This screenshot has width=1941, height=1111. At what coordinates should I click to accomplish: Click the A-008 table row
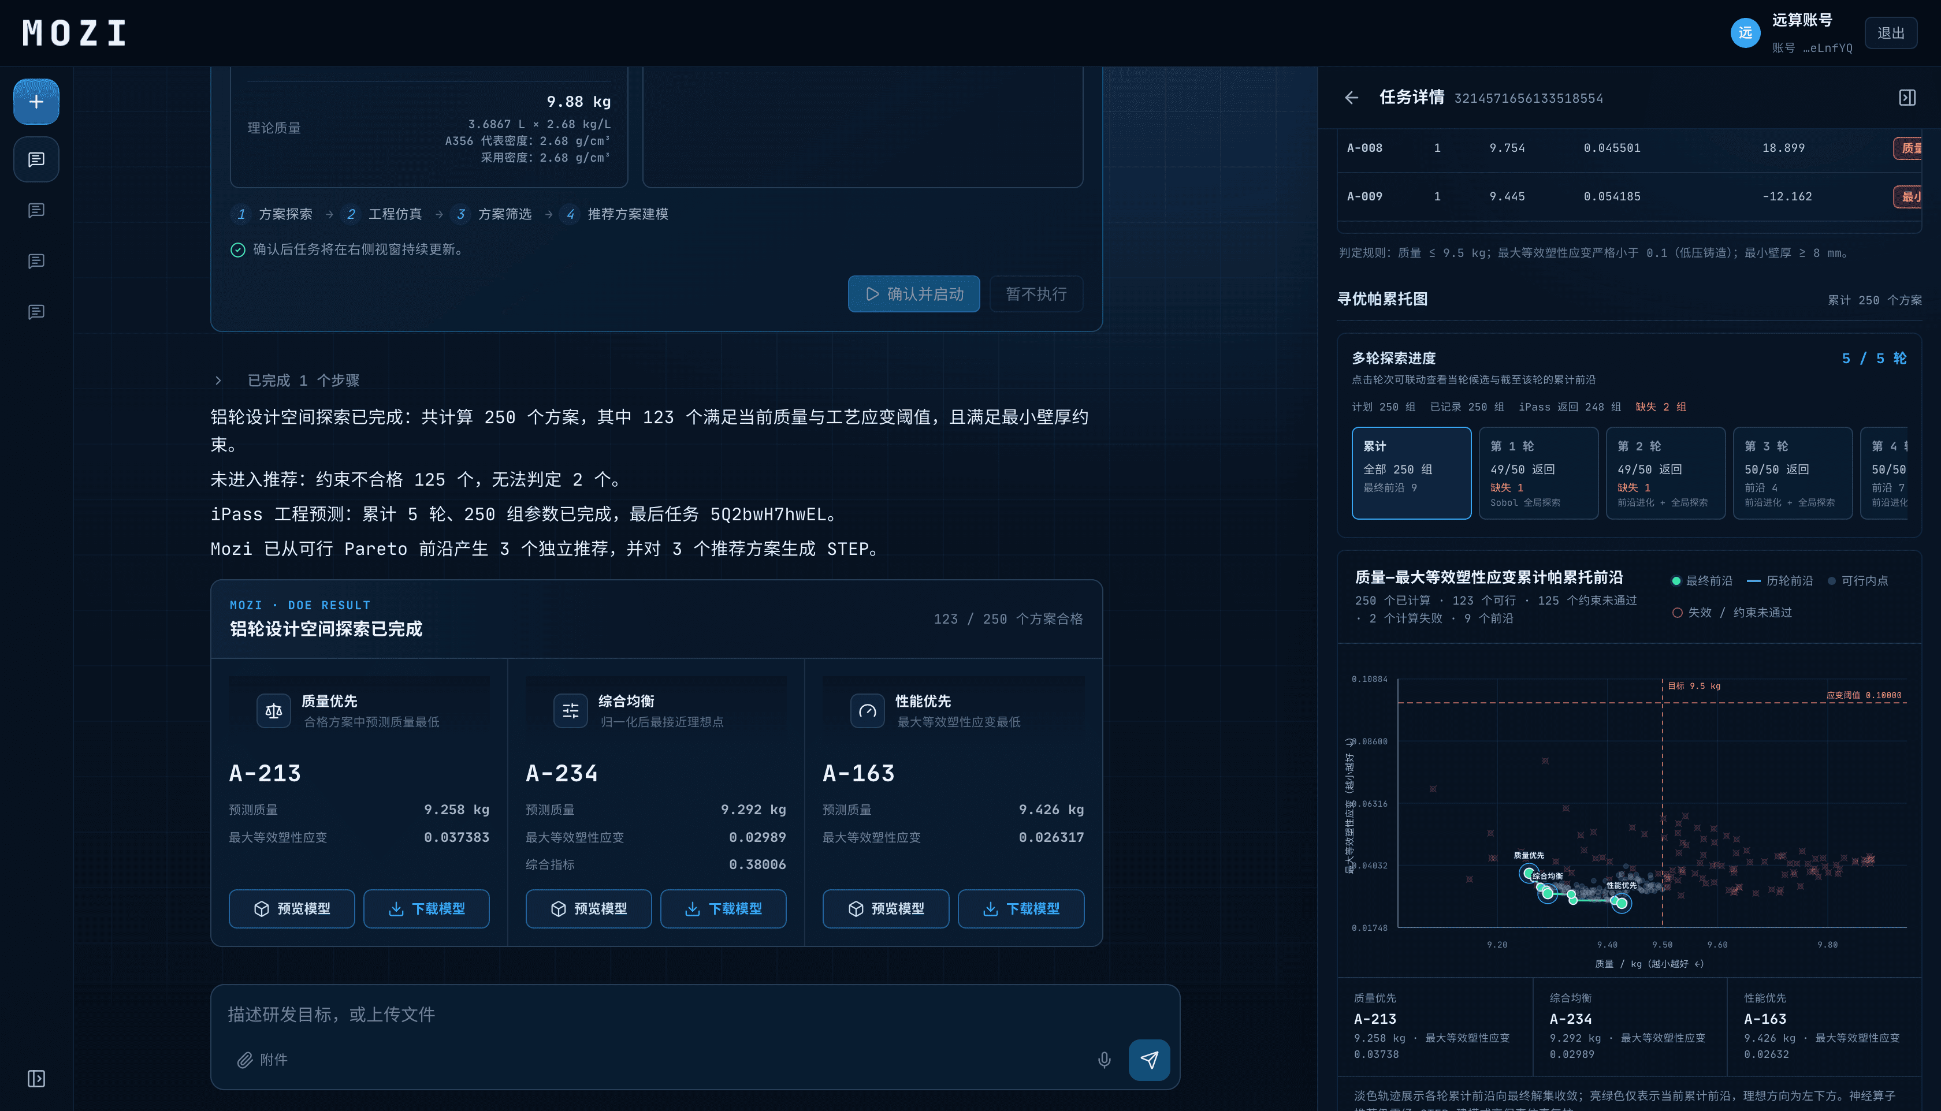point(1629,148)
